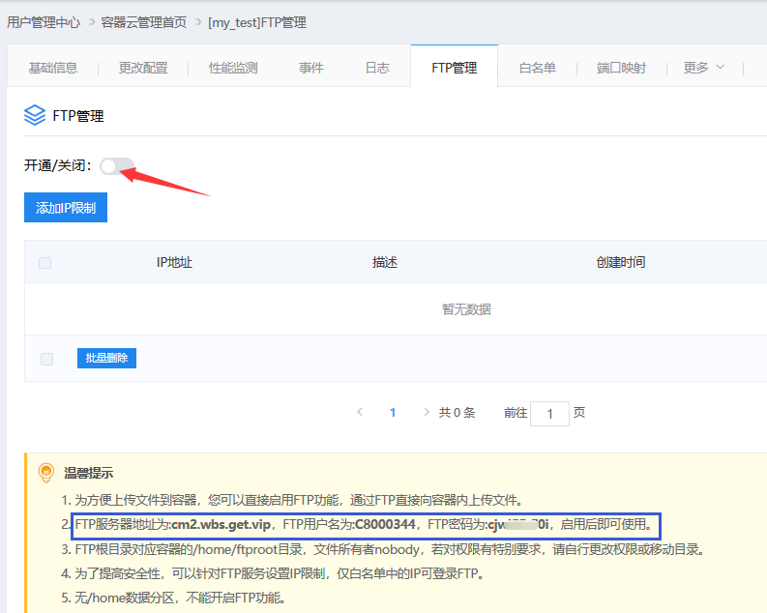The height and width of the screenshot is (613, 767).
Task: Open the 端口映射 tab
Action: pos(621,68)
